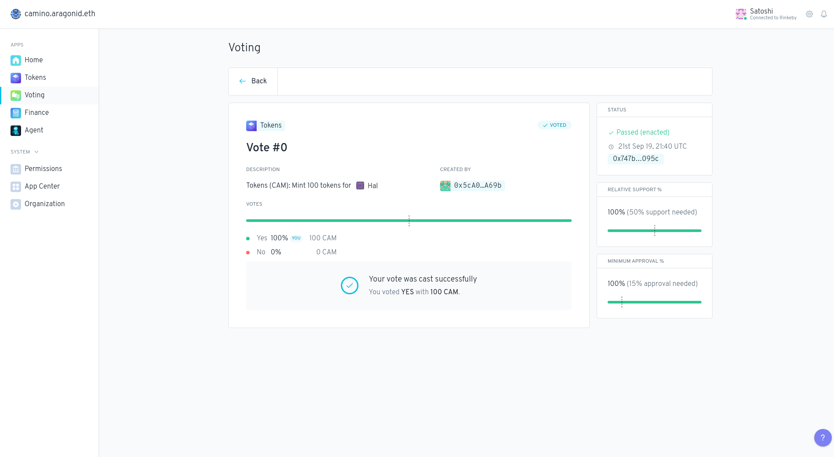Screen dimensions: 834x457
Task: Open the App Center grid icon
Action: (16, 186)
